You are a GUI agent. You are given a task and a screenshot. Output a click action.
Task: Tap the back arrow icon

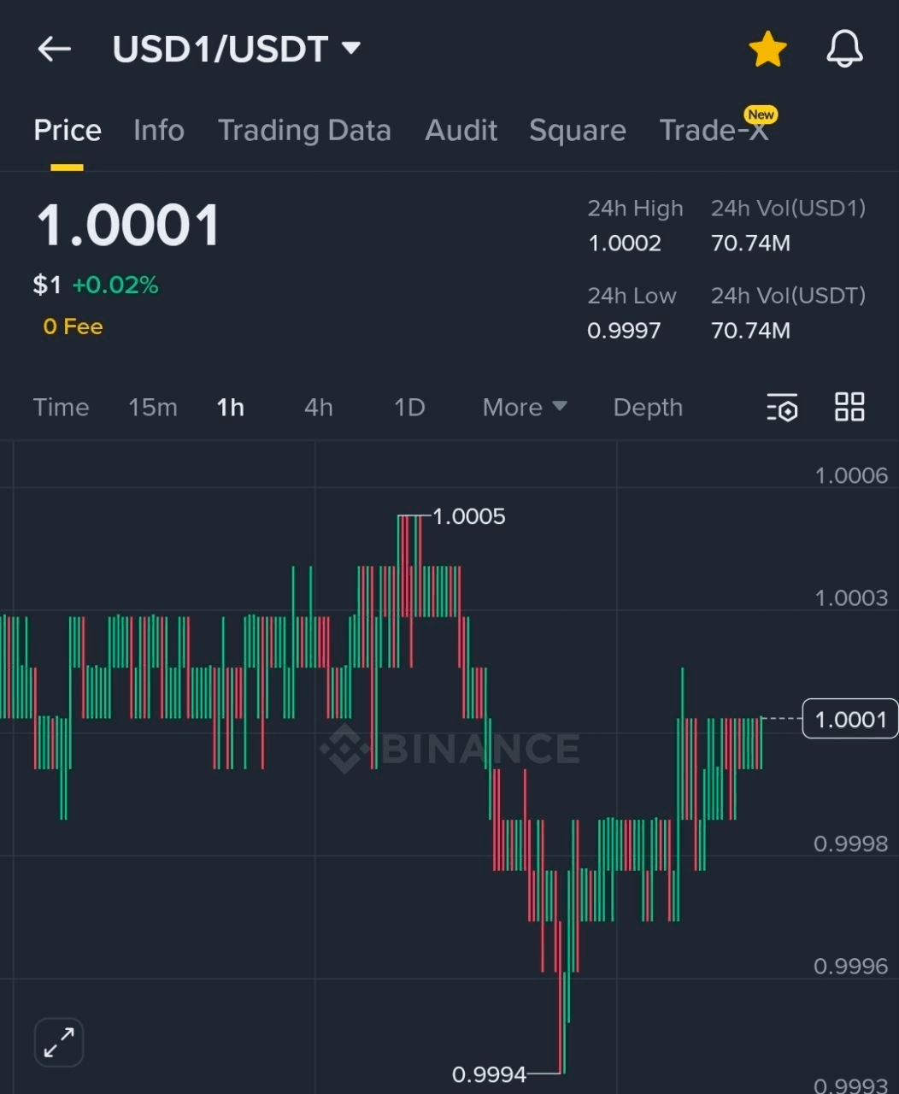click(54, 50)
